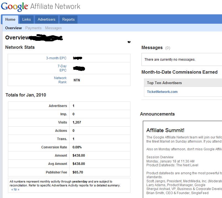
Task: Click the Conversion Rate value 0.08%
Action: [x=77, y=147]
